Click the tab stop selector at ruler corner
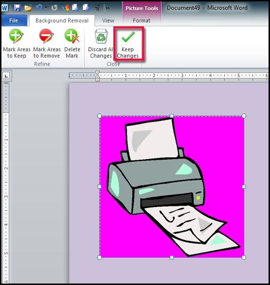The height and width of the screenshot is (285, 270). 6,76
